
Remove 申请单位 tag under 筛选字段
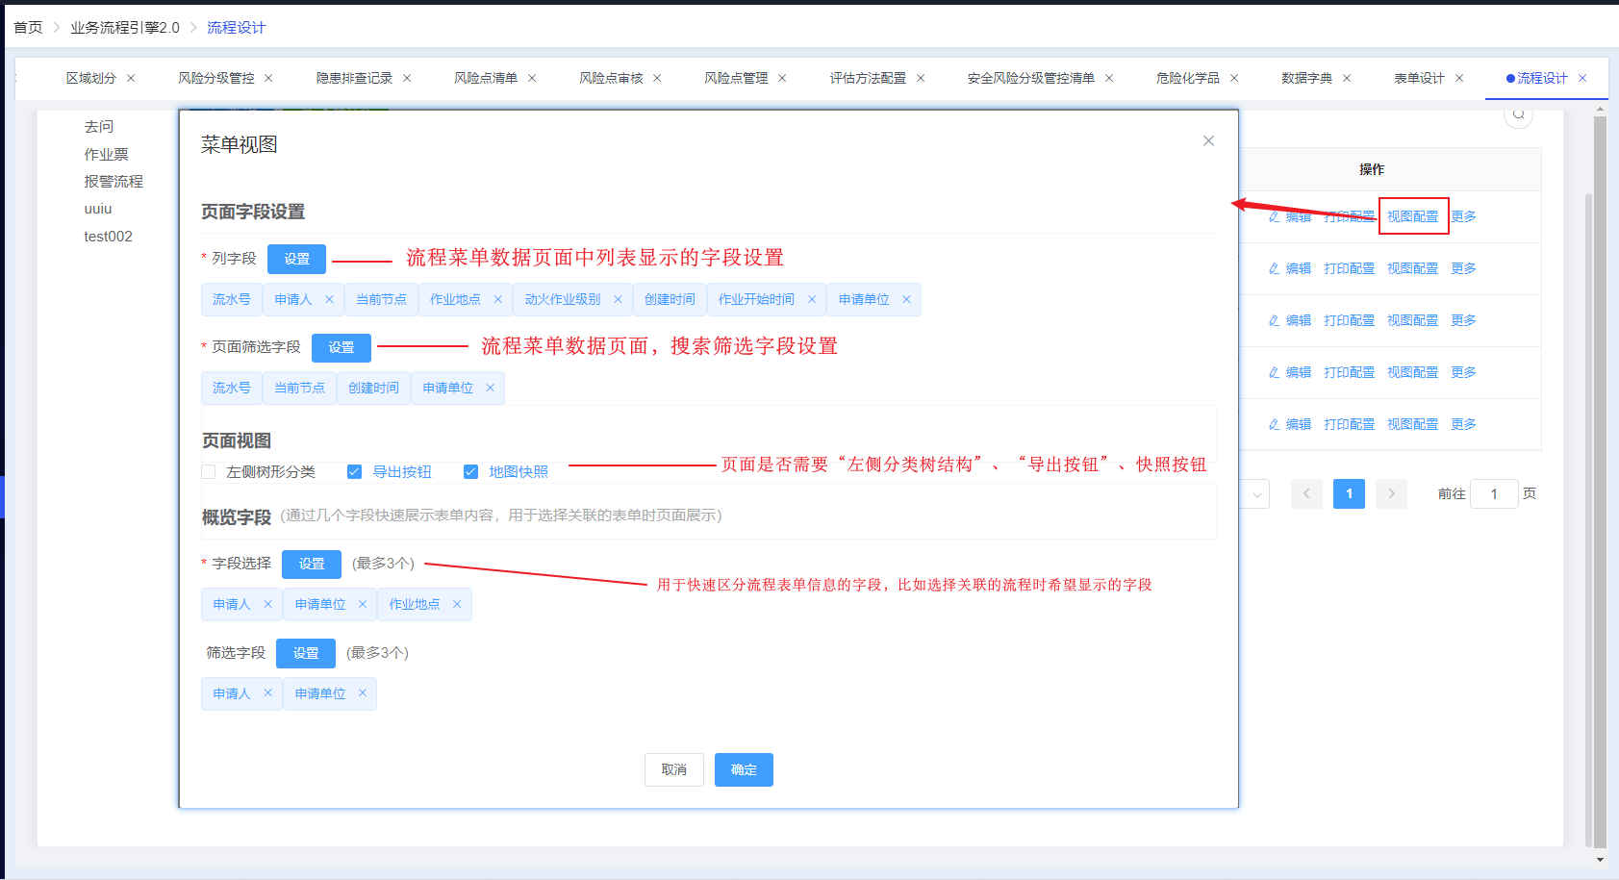pyautogui.click(x=363, y=692)
